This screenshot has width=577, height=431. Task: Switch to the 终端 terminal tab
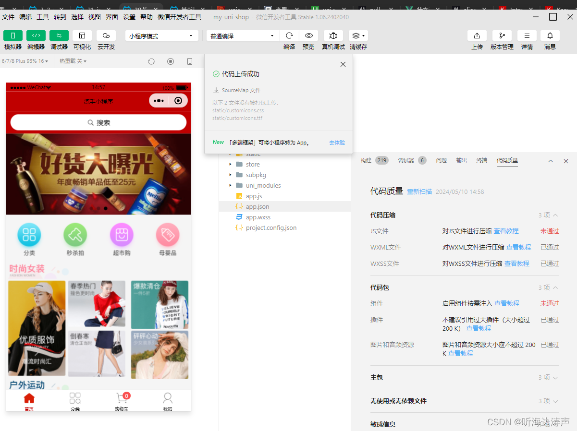tap(481, 160)
